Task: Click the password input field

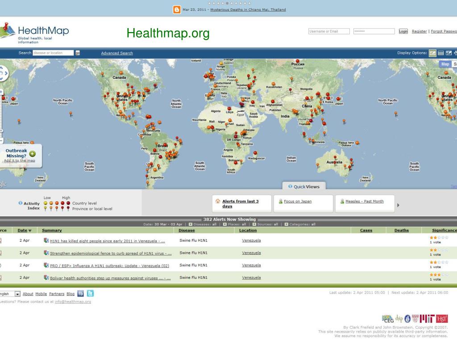Action: [374, 31]
